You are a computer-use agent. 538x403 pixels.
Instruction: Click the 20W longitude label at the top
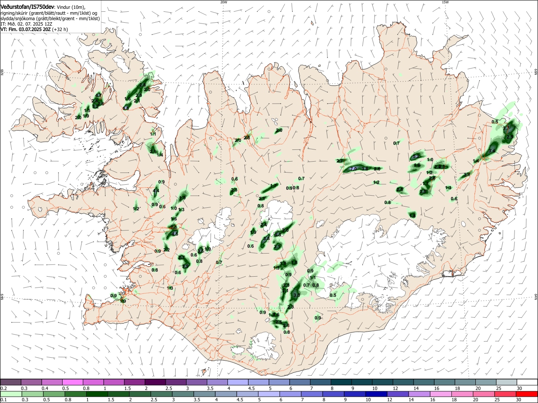tap(223, 2)
